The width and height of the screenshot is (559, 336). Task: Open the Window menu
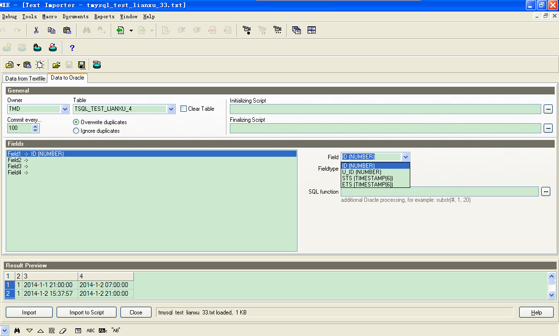(x=129, y=16)
